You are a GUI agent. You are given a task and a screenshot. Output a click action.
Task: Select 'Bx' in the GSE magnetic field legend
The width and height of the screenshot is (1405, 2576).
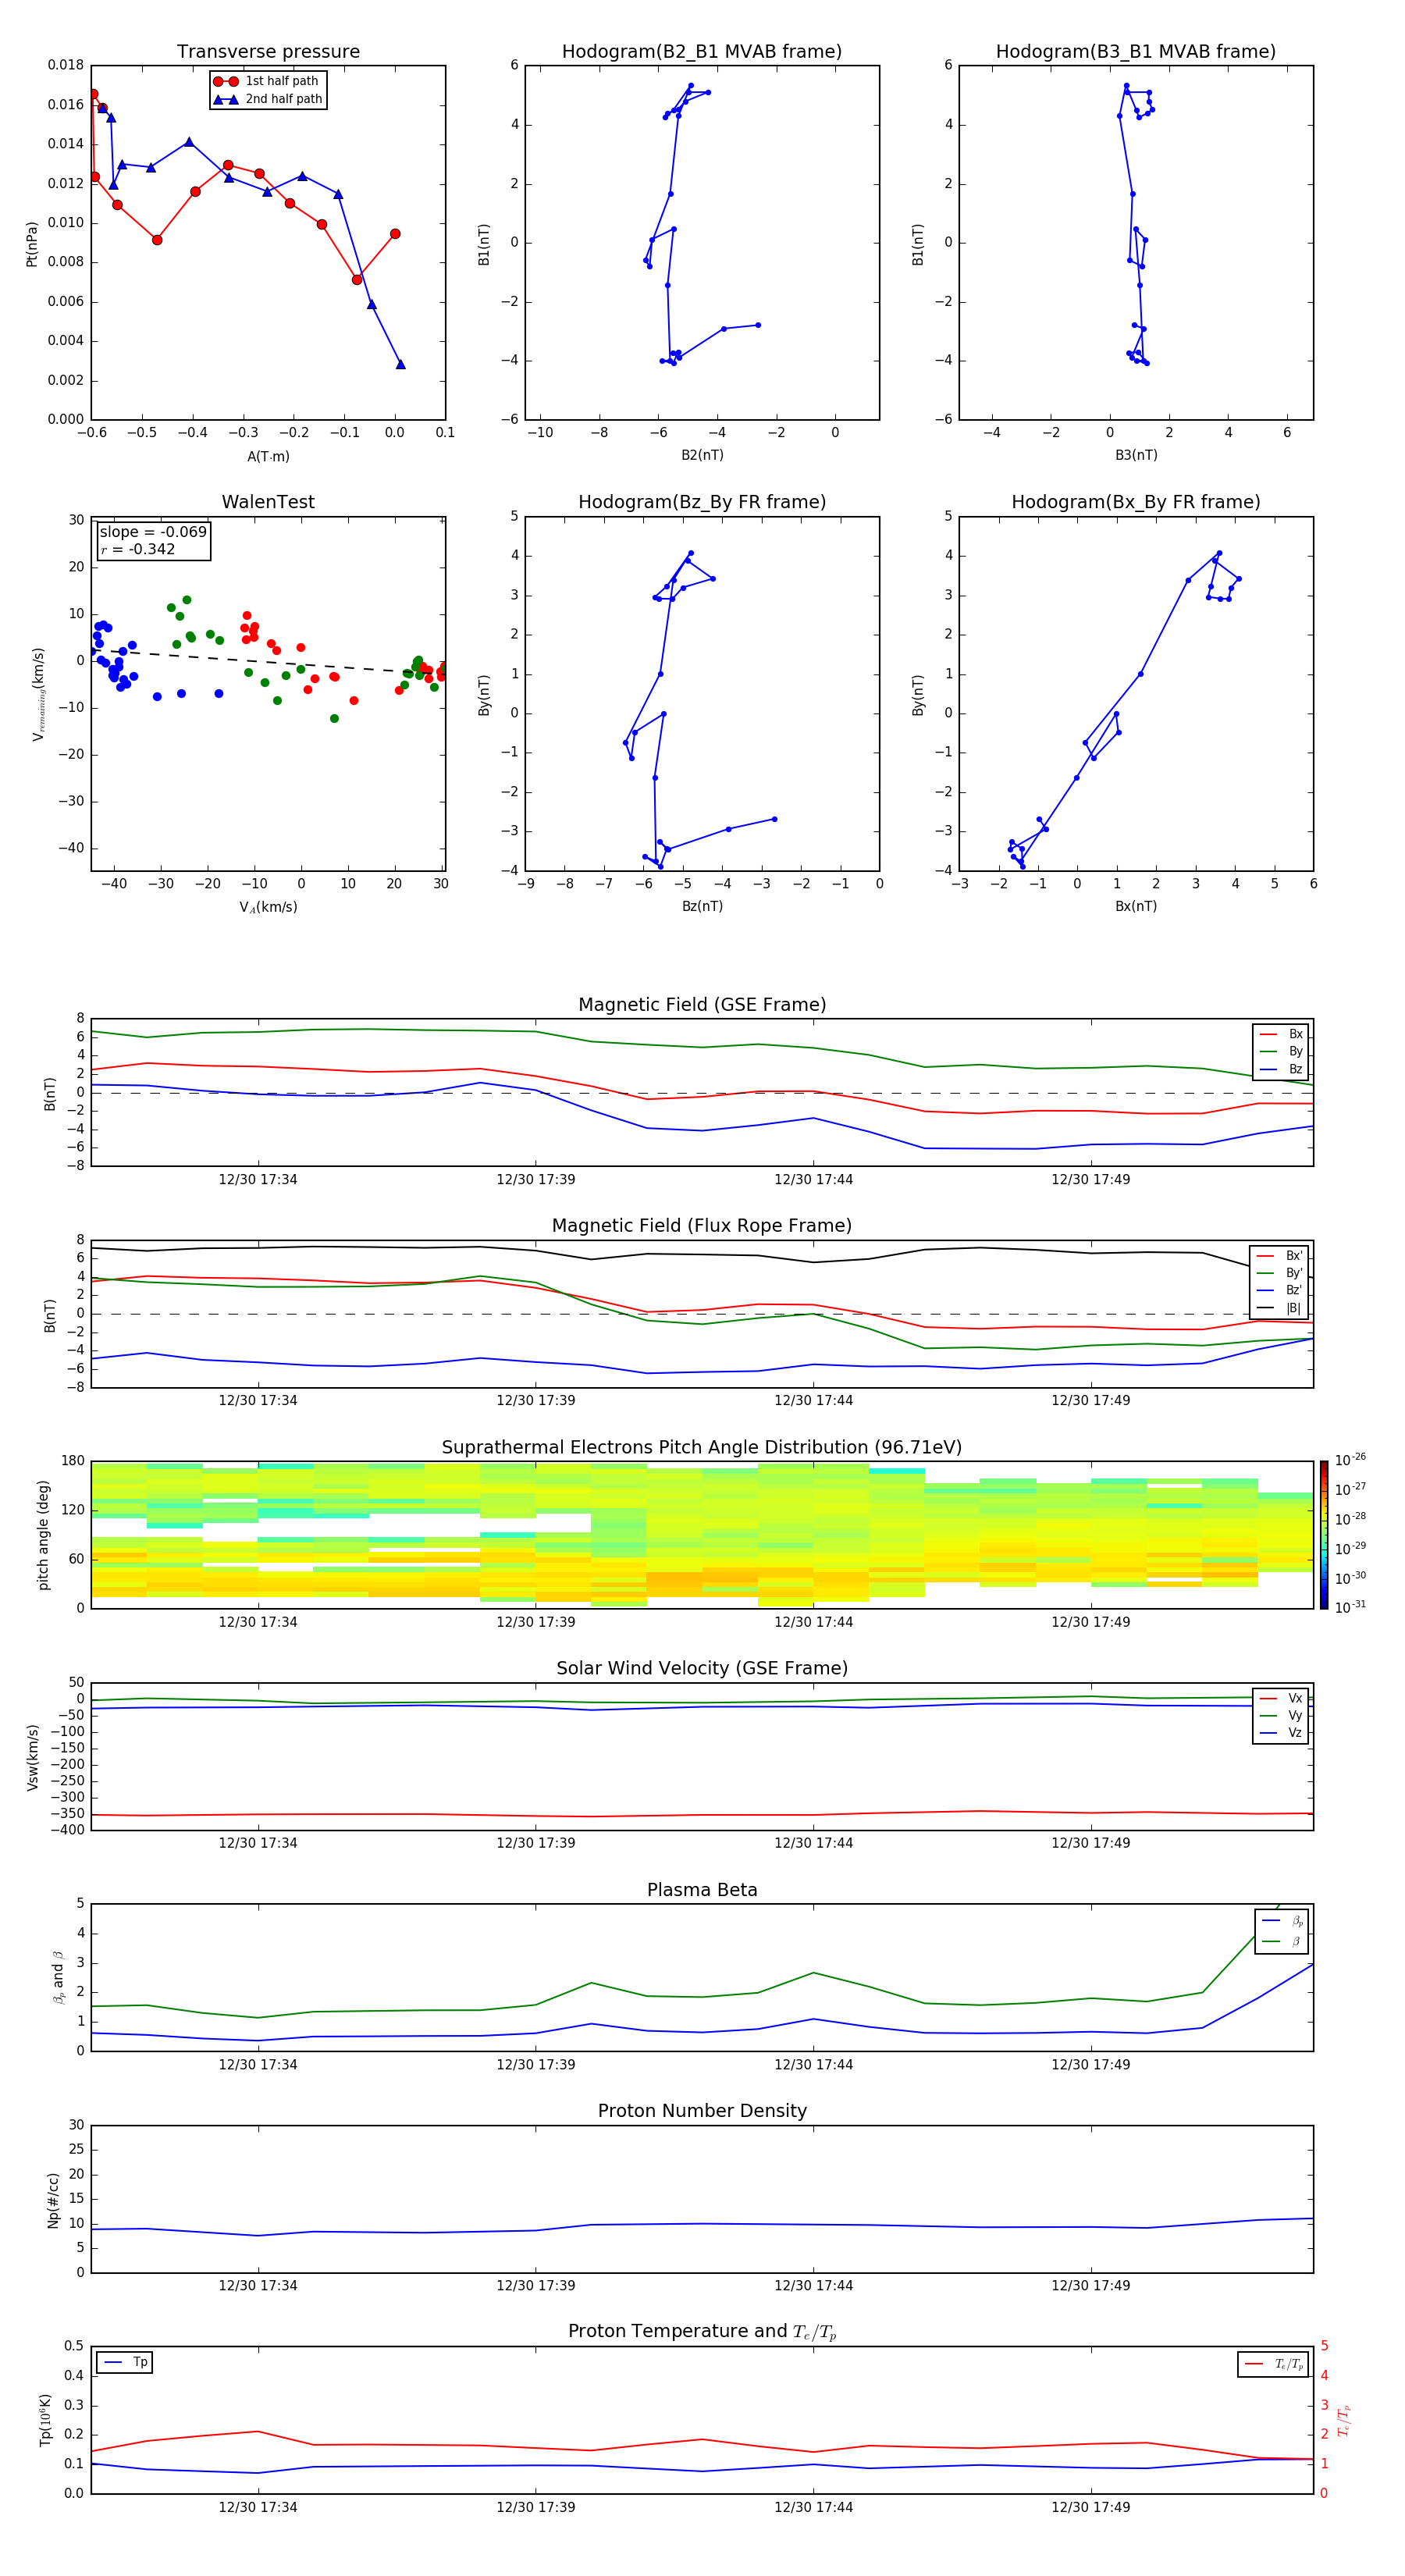(1281, 1034)
